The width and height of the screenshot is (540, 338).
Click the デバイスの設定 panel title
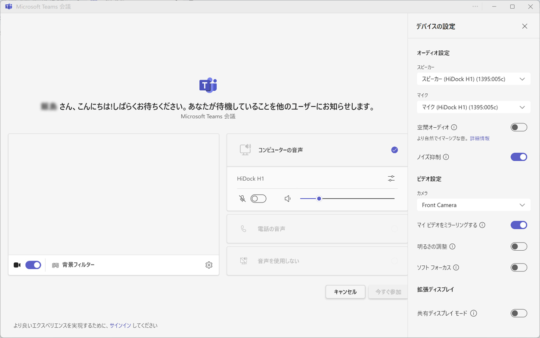point(436,26)
